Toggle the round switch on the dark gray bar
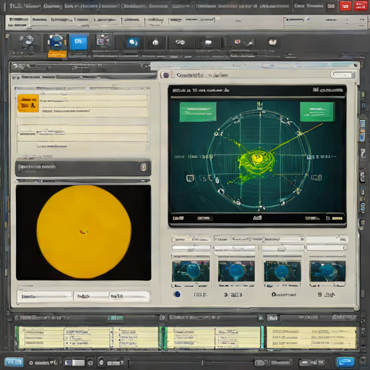 (143, 167)
